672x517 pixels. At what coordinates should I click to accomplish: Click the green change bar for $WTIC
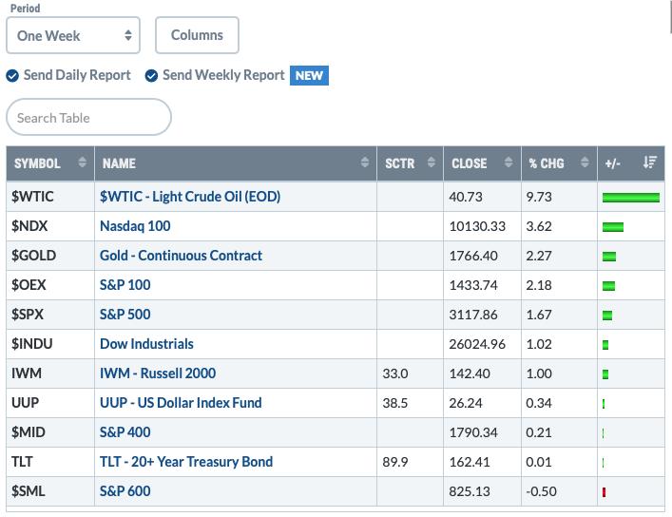(x=631, y=197)
